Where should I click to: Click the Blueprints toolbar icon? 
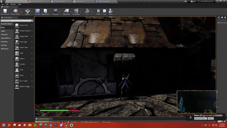(x=66, y=11)
